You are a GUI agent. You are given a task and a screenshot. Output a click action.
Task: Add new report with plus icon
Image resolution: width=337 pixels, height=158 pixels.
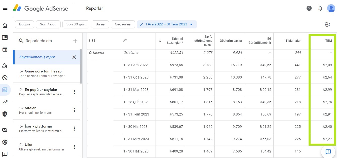click(75, 41)
